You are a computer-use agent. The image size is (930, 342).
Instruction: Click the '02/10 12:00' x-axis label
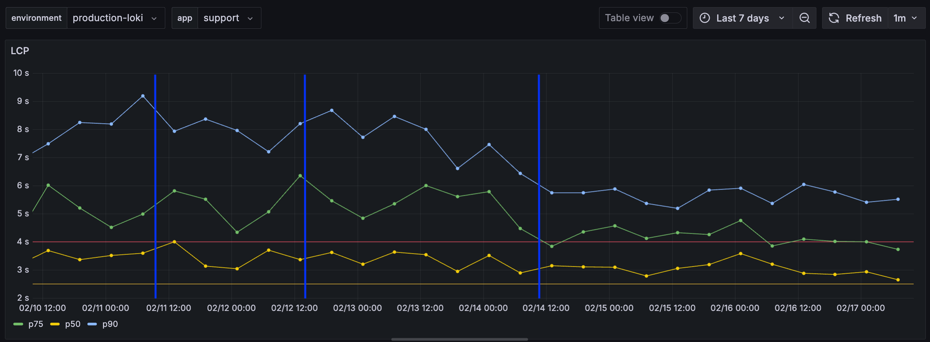click(x=42, y=308)
